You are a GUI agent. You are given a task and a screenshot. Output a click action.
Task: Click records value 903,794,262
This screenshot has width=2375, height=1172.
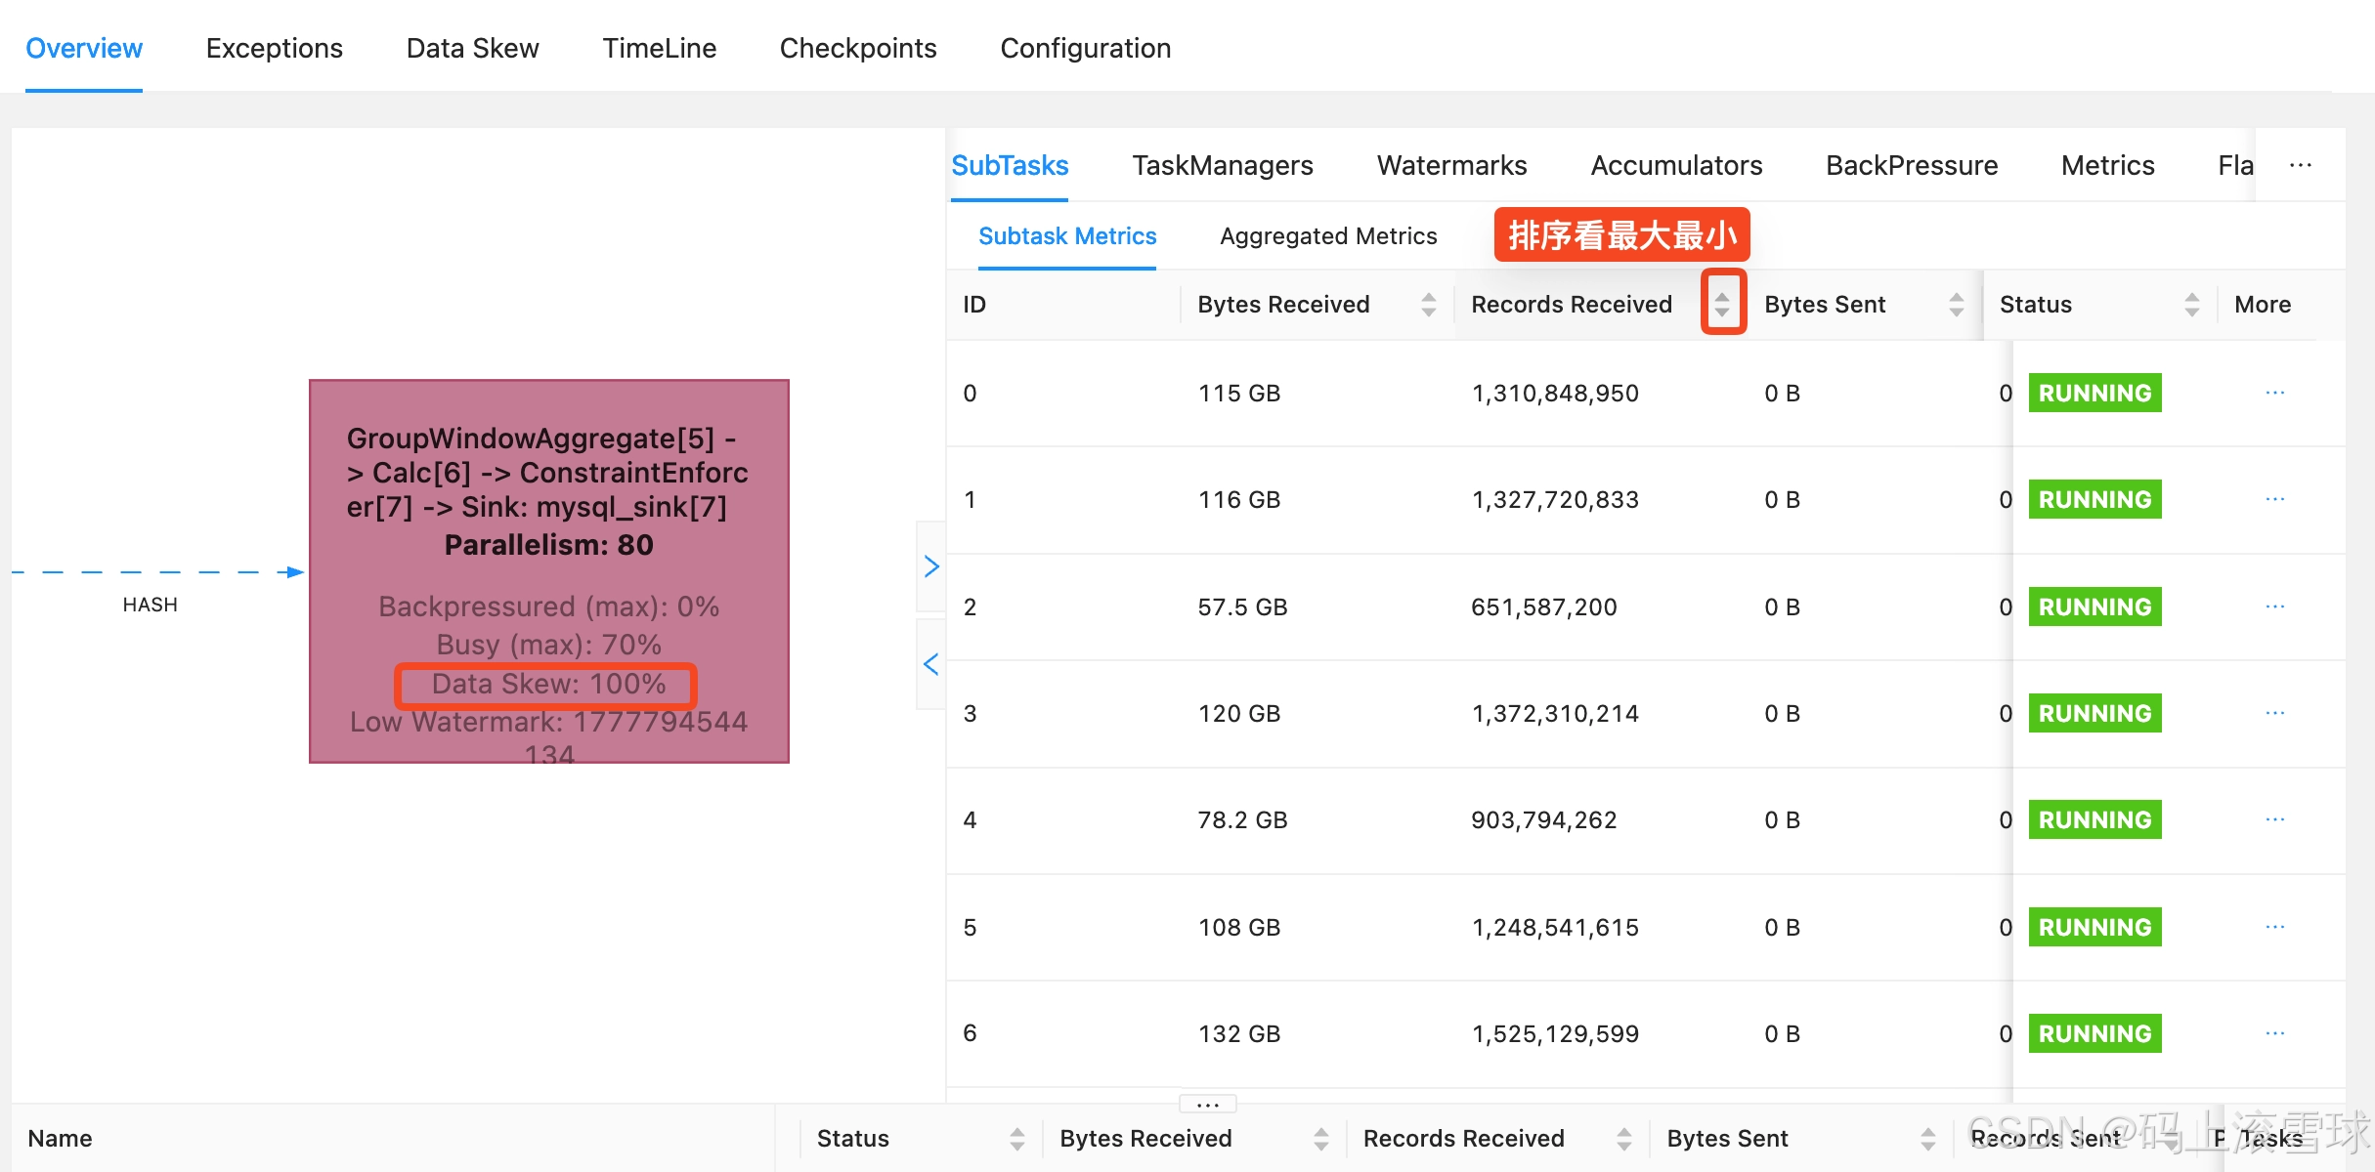tap(1544, 819)
